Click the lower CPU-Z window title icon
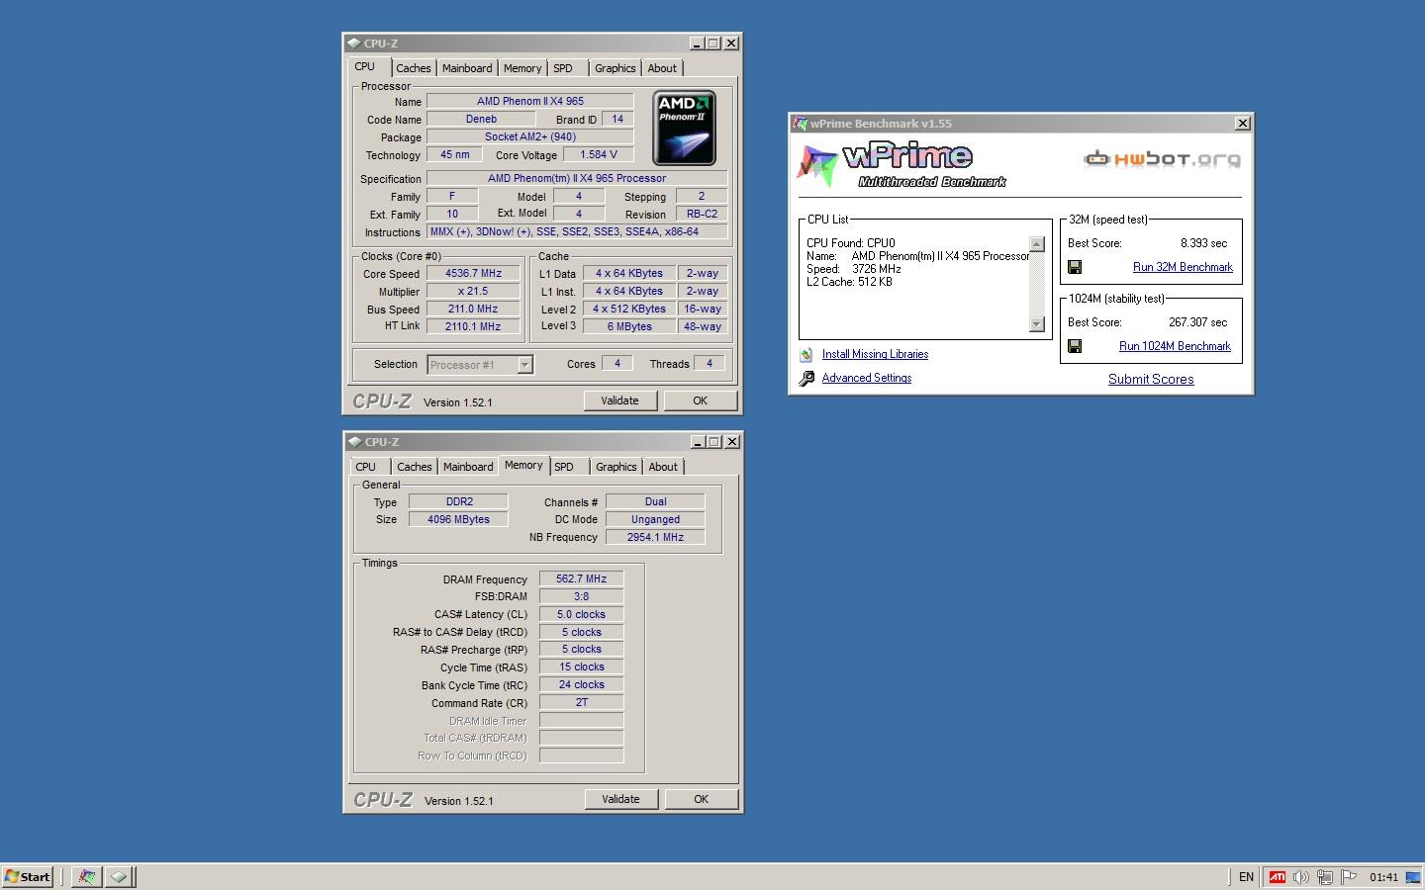Screen dimensions: 1425x890 click(354, 442)
